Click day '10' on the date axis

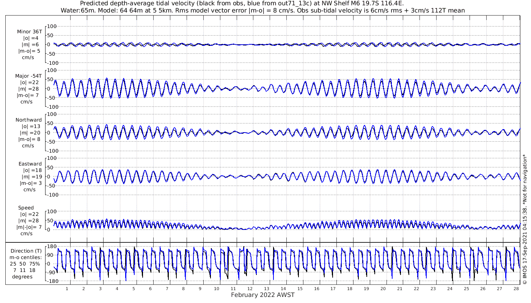[x=217, y=289]
